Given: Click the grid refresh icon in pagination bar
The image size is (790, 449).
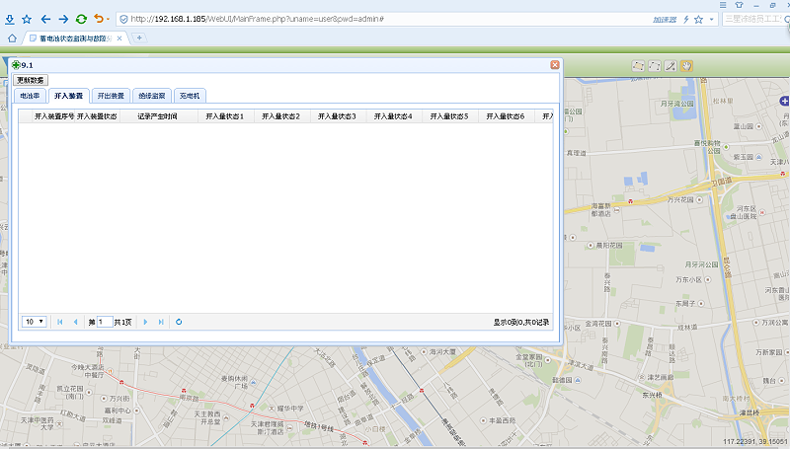Looking at the screenshot, I should tap(179, 322).
